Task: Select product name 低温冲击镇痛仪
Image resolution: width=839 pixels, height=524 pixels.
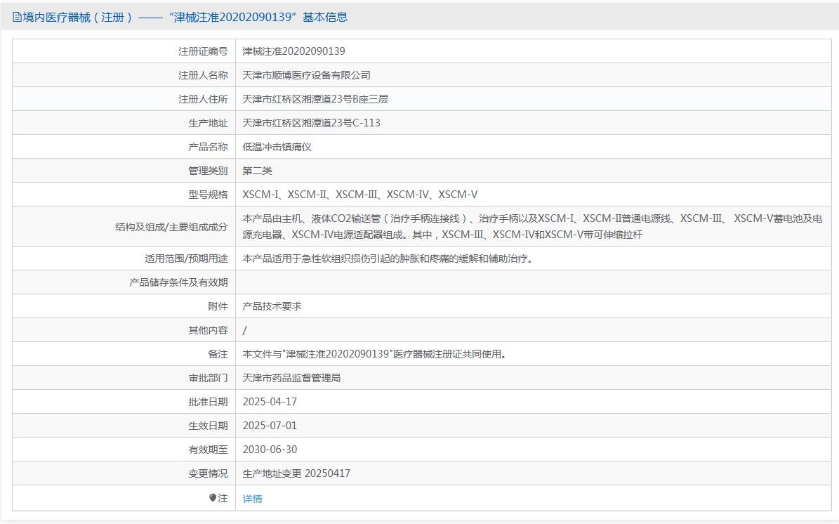Action: (277, 147)
